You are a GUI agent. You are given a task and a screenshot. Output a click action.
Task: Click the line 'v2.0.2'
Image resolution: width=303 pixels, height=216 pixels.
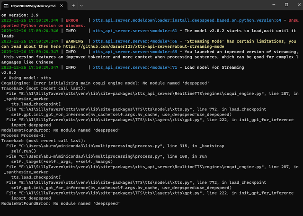pos(9,72)
